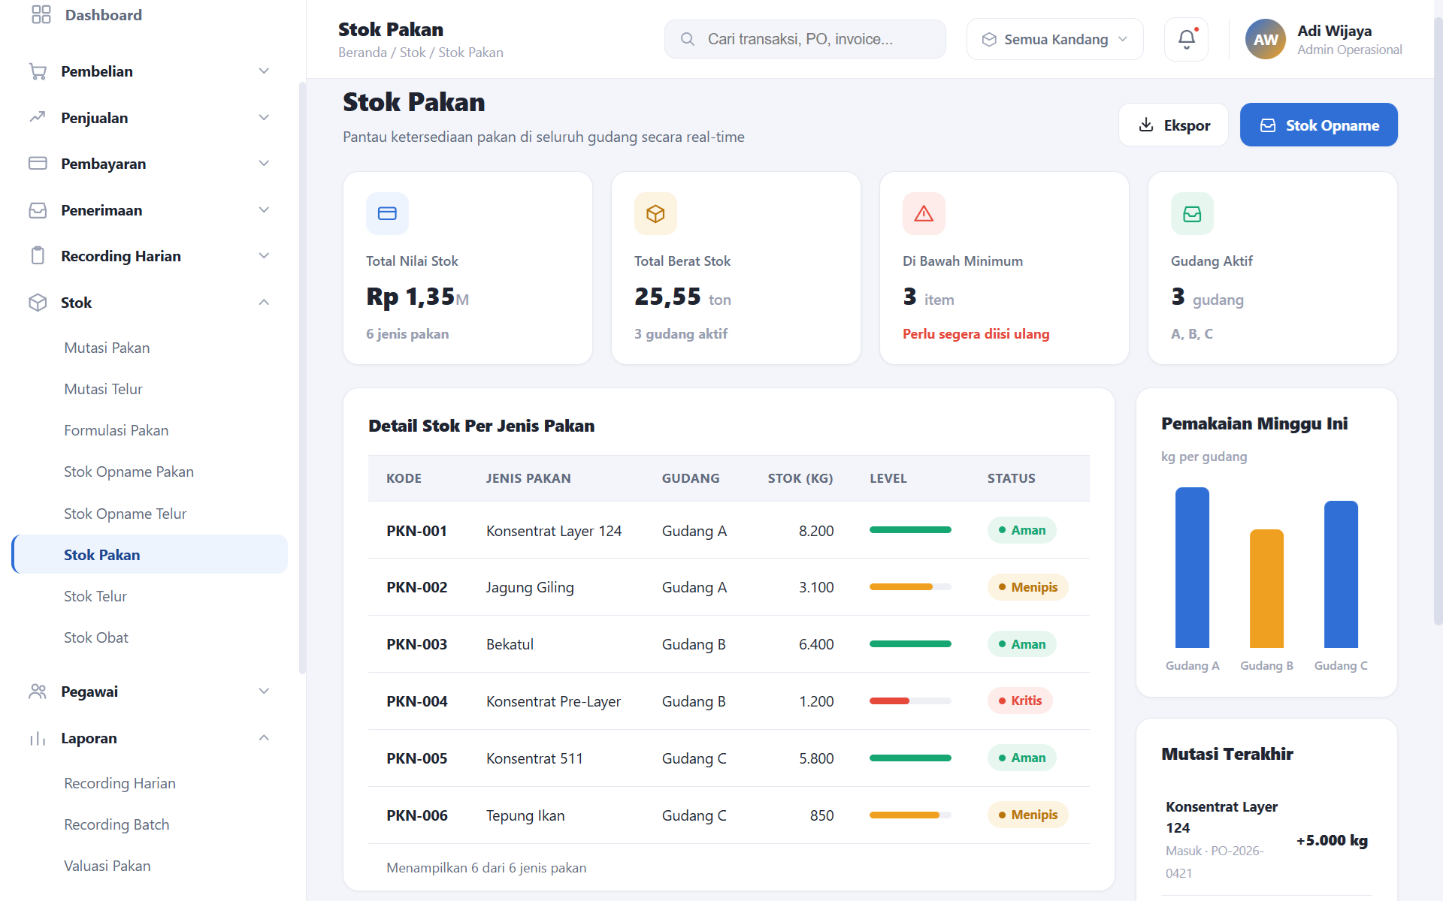Expand the Pegawai menu chevron
1443x901 pixels.
click(264, 692)
